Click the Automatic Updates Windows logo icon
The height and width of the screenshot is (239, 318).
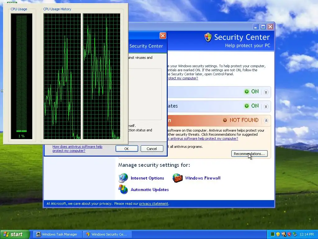(123, 190)
